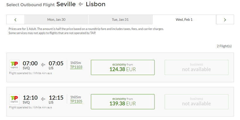This screenshot has width=240, height=120.
Task: Select the Mon, Jan 30 date tab
Action: (56, 20)
